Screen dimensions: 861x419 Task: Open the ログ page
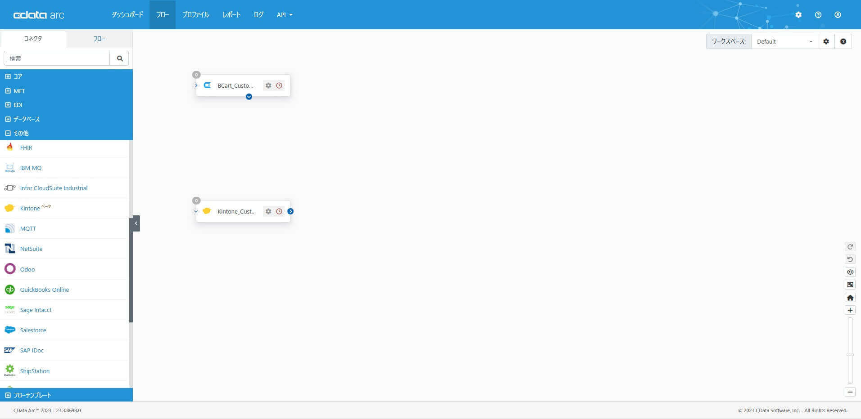coord(258,15)
